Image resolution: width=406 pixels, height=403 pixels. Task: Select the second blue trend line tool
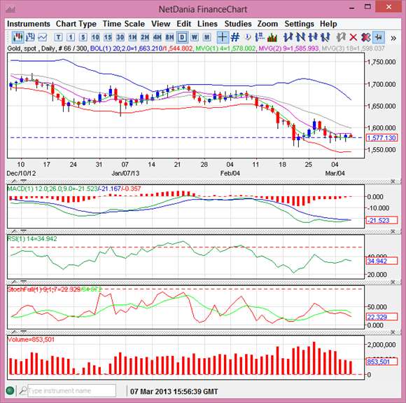[300, 37]
